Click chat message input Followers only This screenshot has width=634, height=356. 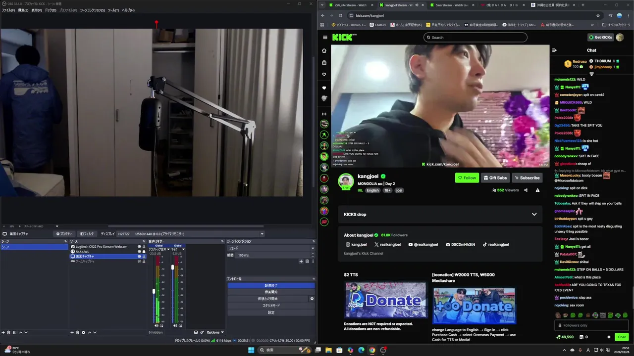(591, 325)
